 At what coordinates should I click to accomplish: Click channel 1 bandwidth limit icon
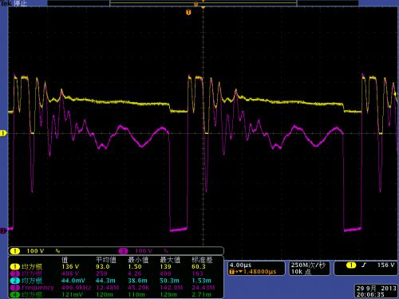pyautogui.click(x=57, y=251)
